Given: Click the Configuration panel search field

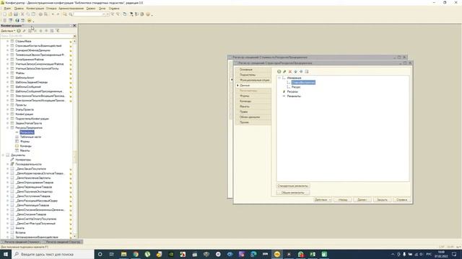Looking at the screenshot, I should point(37,36).
